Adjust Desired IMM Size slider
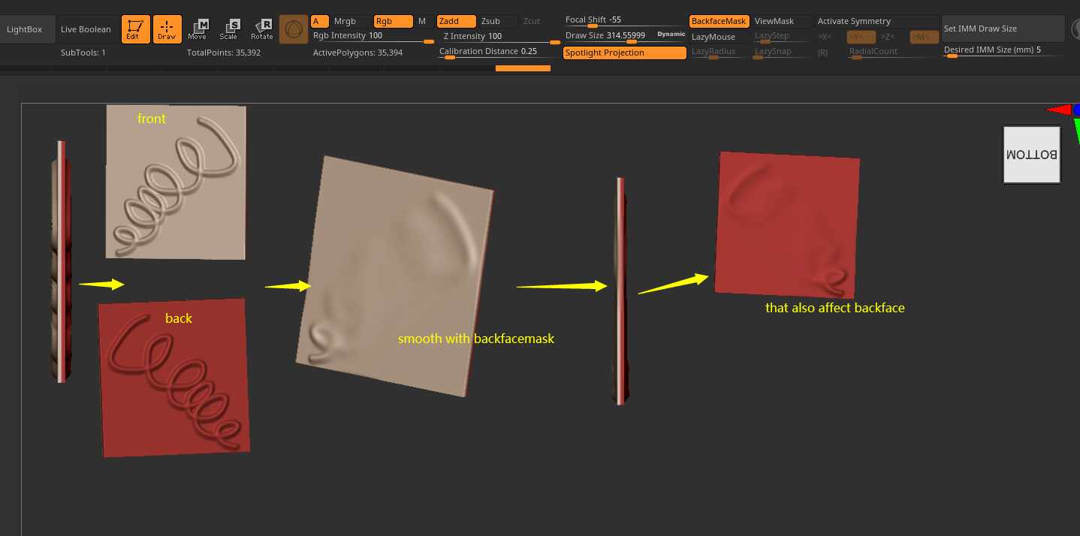Screen dimensions: 1080x536 tap(1003, 51)
